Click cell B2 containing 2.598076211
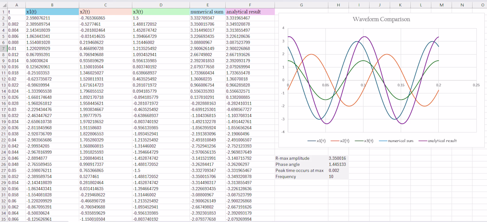 (x=52, y=18)
